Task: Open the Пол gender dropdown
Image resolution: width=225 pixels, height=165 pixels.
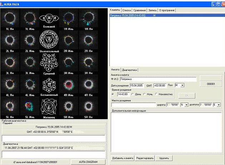Action: [182, 85]
